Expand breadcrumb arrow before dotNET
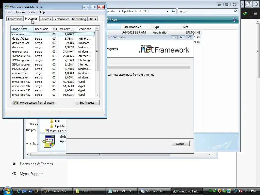The height and width of the screenshot is (195, 260). coord(136,11)
